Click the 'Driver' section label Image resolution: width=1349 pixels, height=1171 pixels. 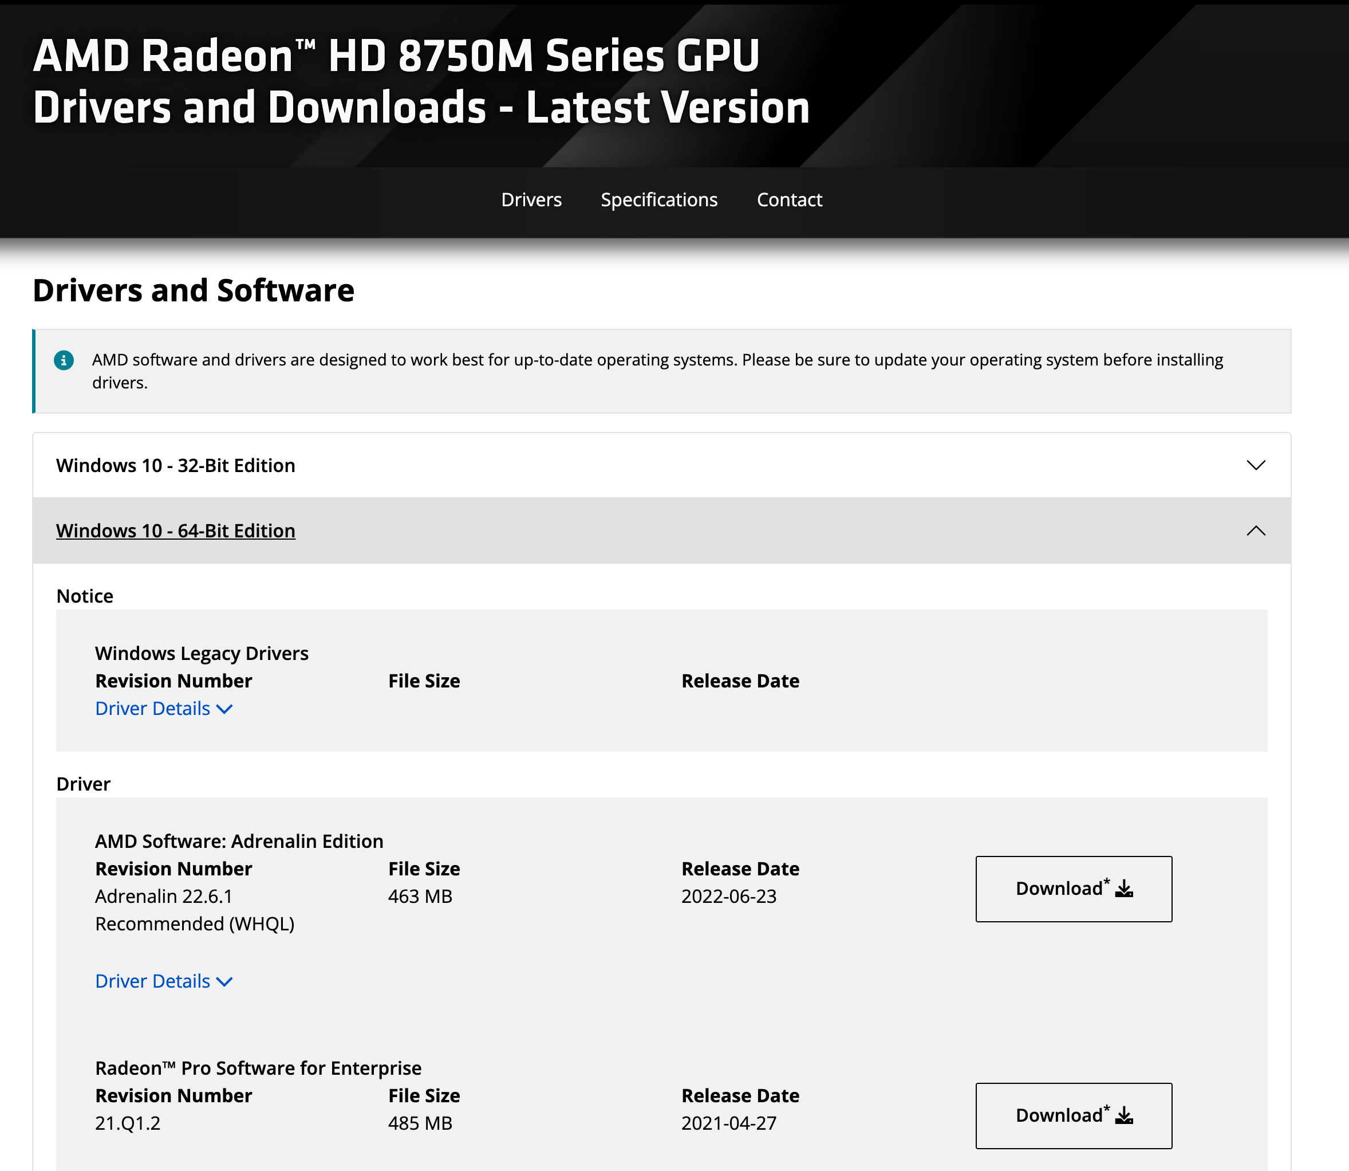click(x=84, y=784)
